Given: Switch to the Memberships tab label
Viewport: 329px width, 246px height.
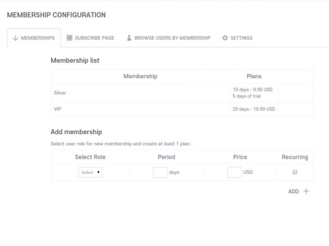Looking at the screenshot, I should coord(38,38).
